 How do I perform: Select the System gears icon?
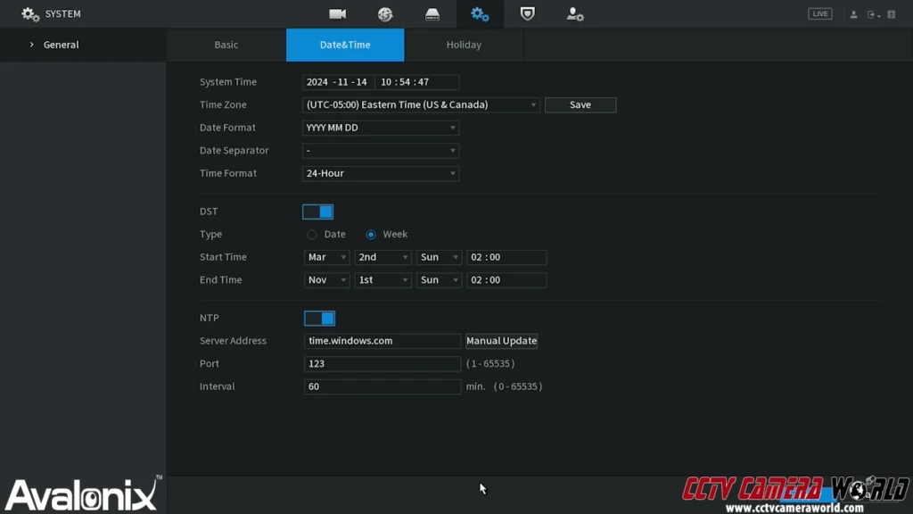coord(480,14)
